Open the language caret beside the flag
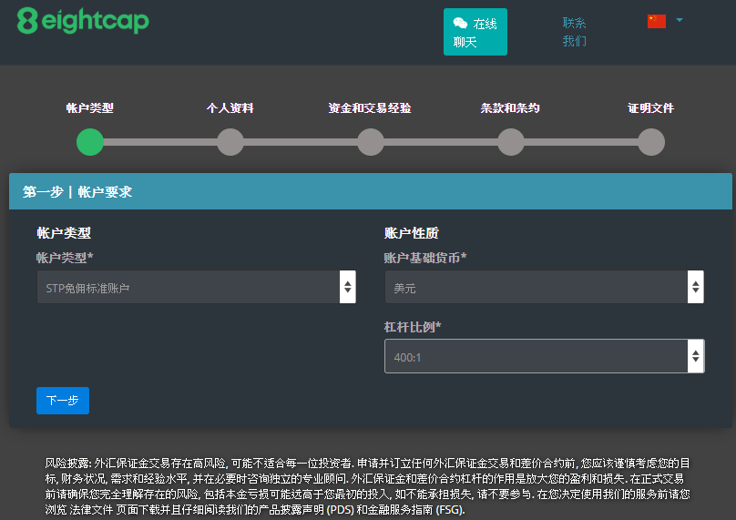 point(680,19)
